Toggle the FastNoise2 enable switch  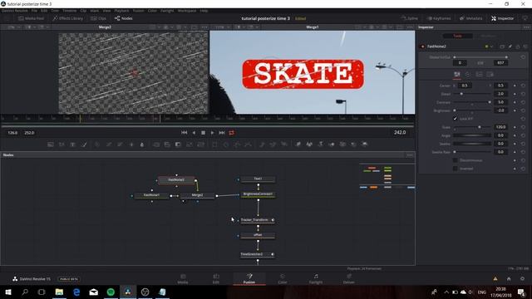[x=422, y=47]
